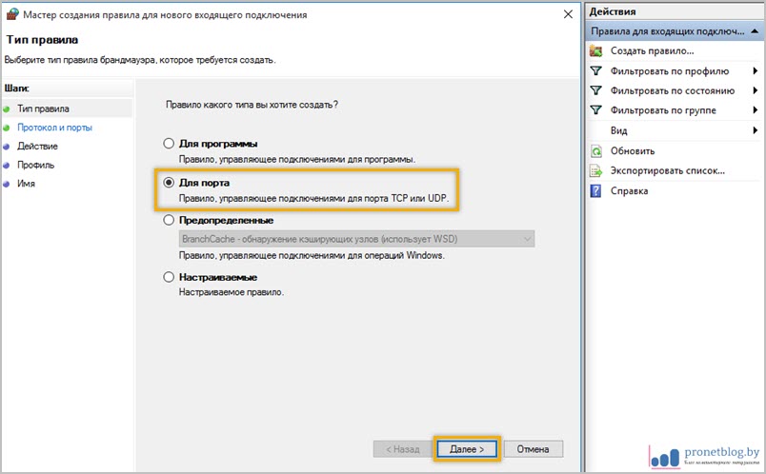Select the "Для программы" radio option
This screenshot has height=474, width=766.
pyautogui.click(x=169, y=144)
